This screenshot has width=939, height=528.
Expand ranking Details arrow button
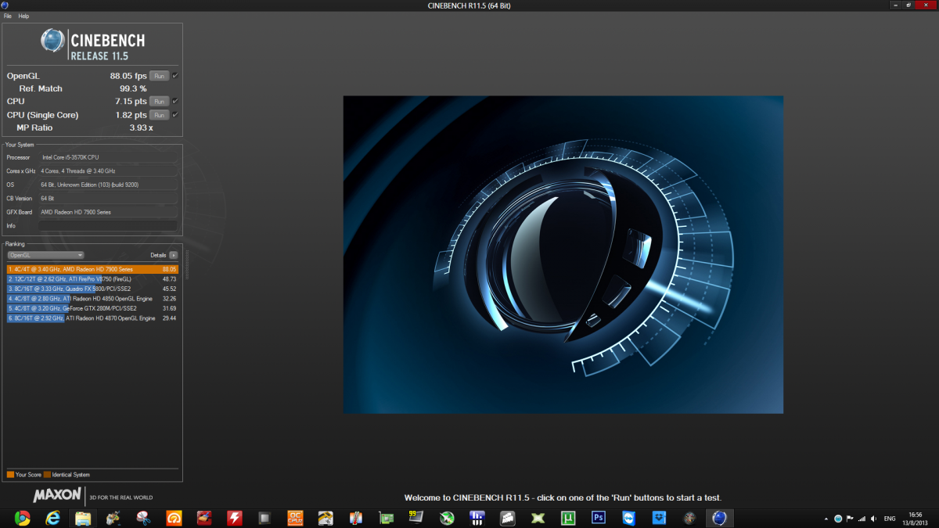click(x=174, y=255)
